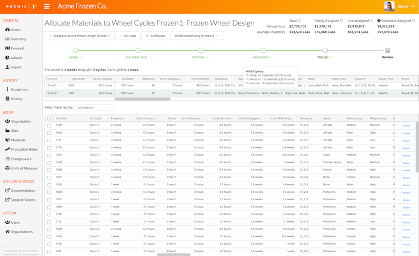This screenshot has height=256, width=419.
Task: Click magnifier icon beside Family Assigned
Action: pyautogui.click(x=341, y=21)
